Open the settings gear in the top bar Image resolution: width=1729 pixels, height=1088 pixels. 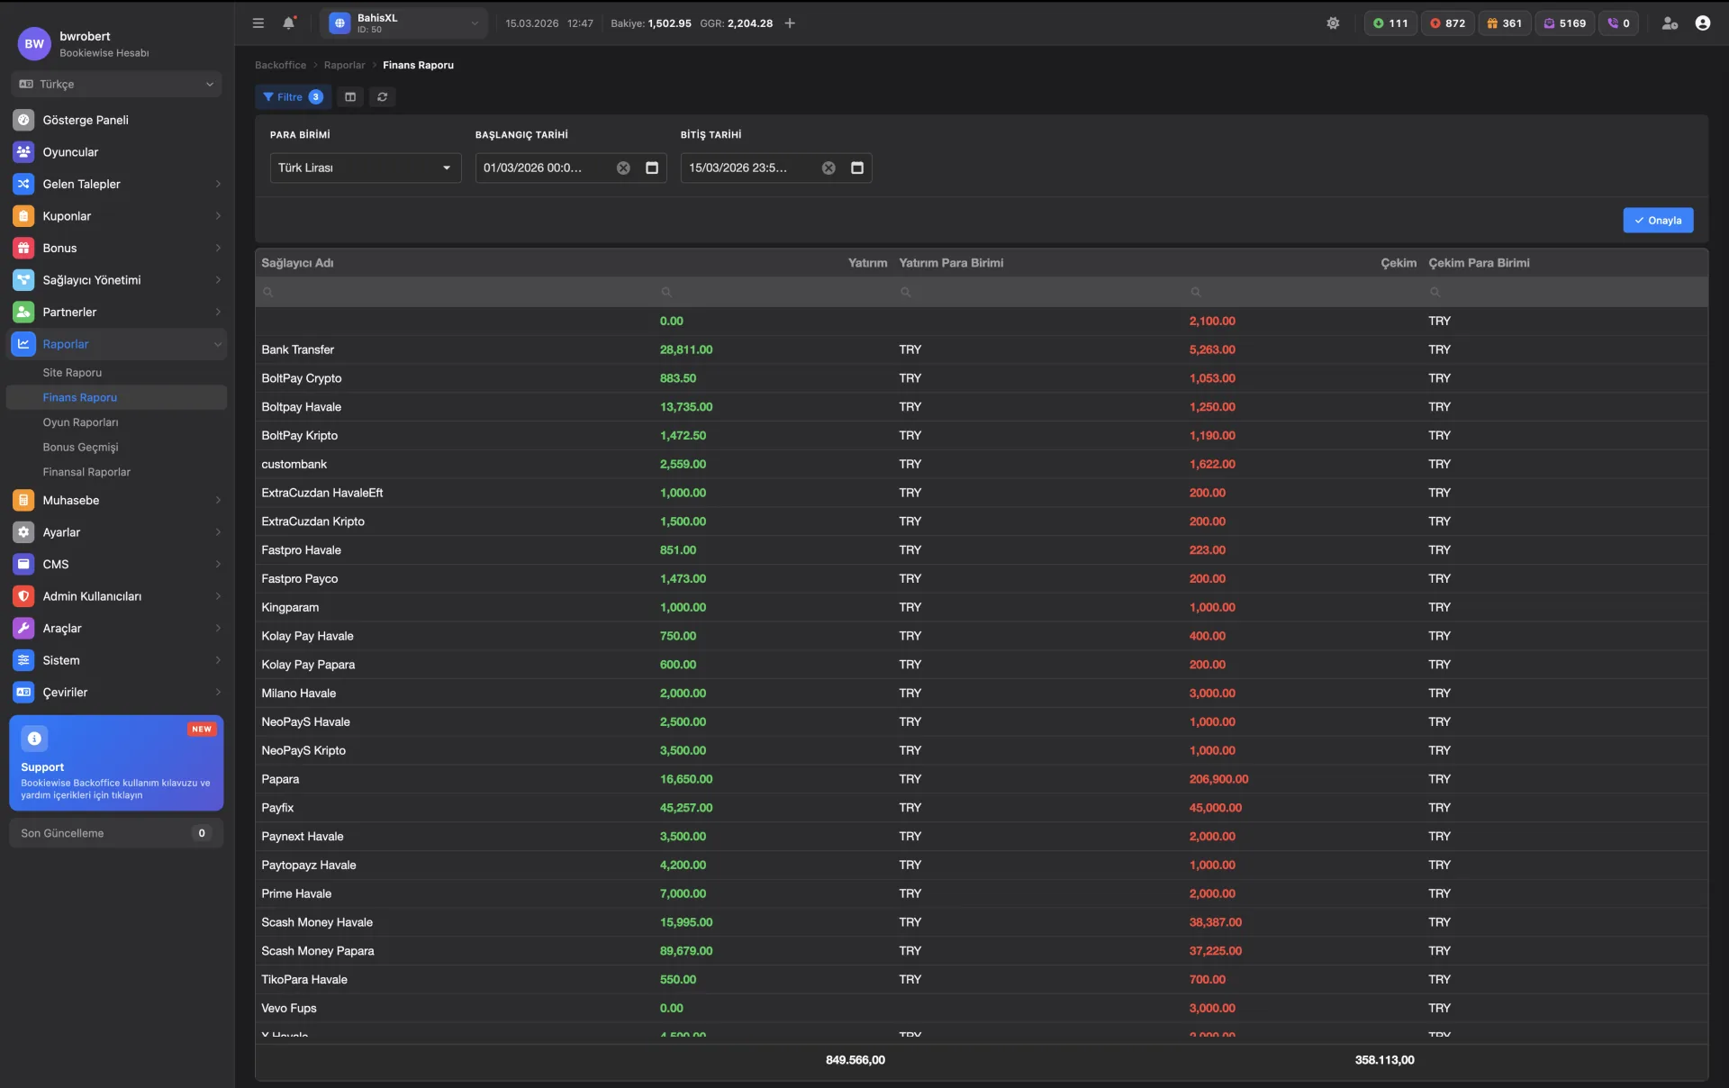click(x=1333, y=23)
